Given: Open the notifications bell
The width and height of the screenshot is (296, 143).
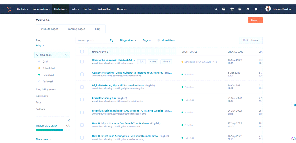Looking at the screenshot, I should [x=256, y=9].
